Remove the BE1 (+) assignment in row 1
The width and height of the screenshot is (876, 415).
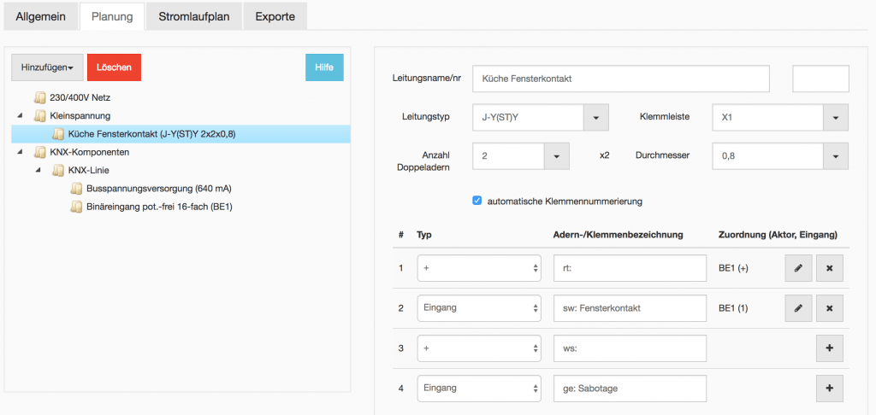[x=830, y=268]
